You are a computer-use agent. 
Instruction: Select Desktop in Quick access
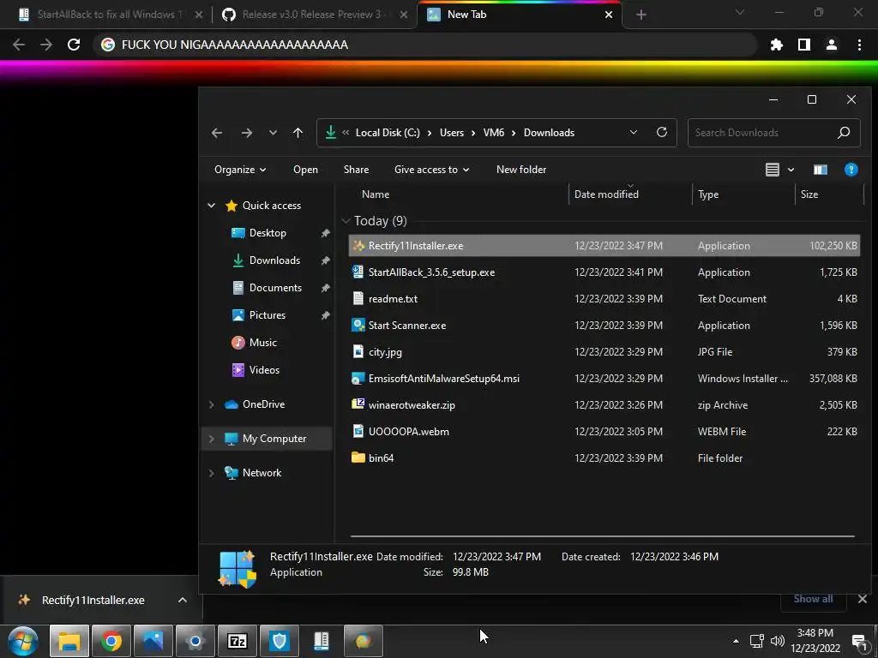click(x=268, y=233)
